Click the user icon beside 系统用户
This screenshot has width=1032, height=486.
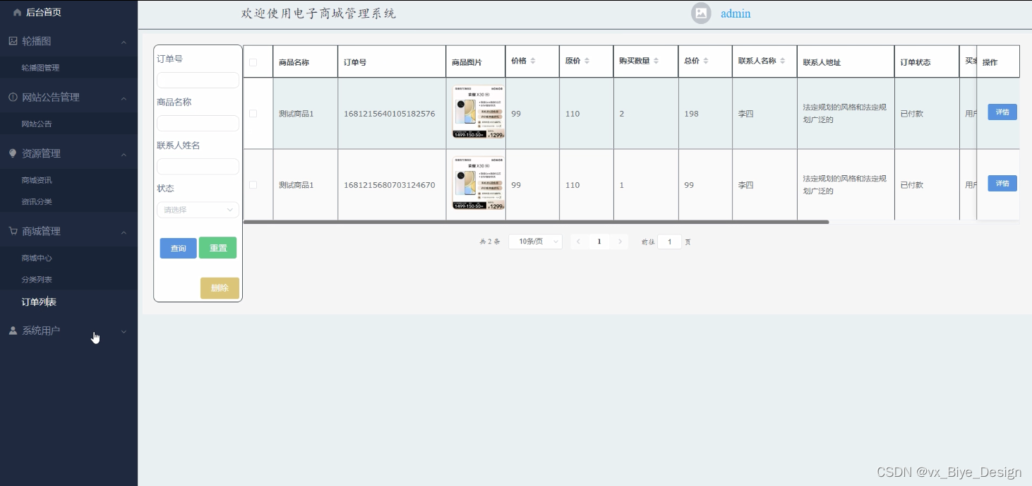tap(13, 331)
